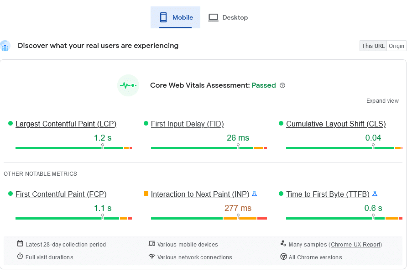Click Expand view to show details
This screenshot has height=278, width=407.
click(382, 100)
